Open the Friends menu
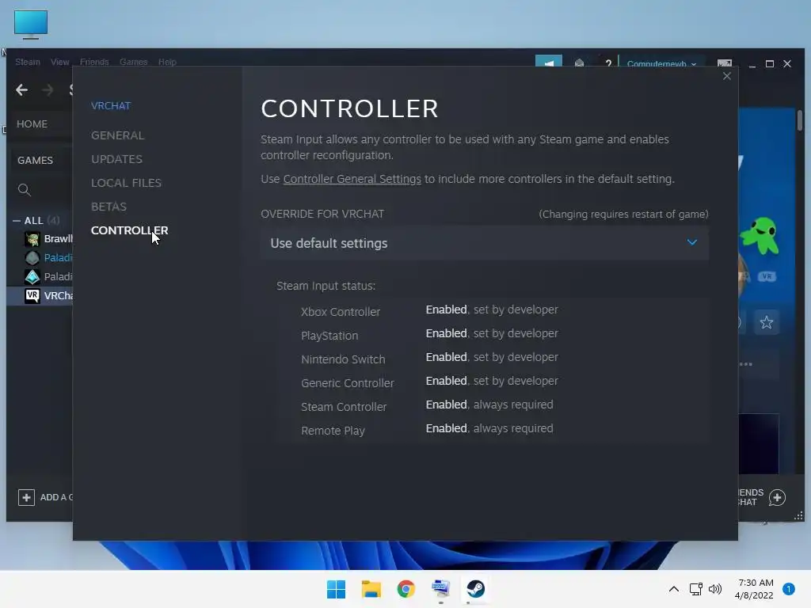The height and width of the screenshot is (608, 811). click(94, 62)
